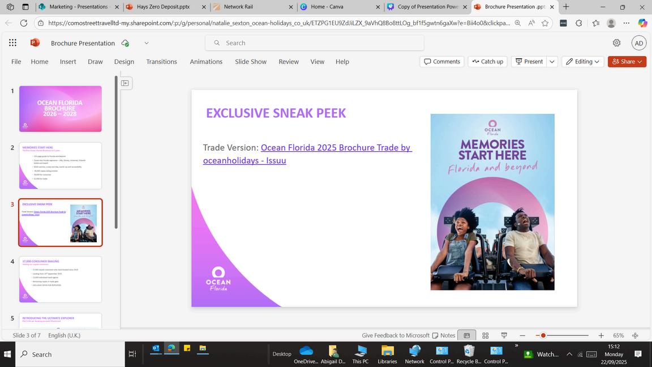Refresh the browser page
Viewport: 652px width, 367px height.
click(x=24, y=23)
